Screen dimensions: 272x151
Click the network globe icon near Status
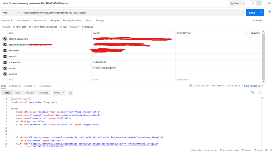pos(191,86)
